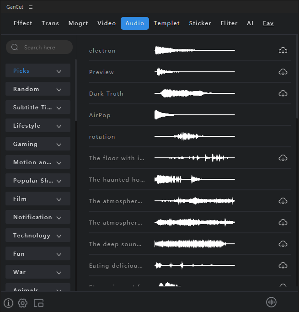Viewport: 299px width, 312px height.
Task: Download the Dark Truth sound
Action: tap(283, 93)
